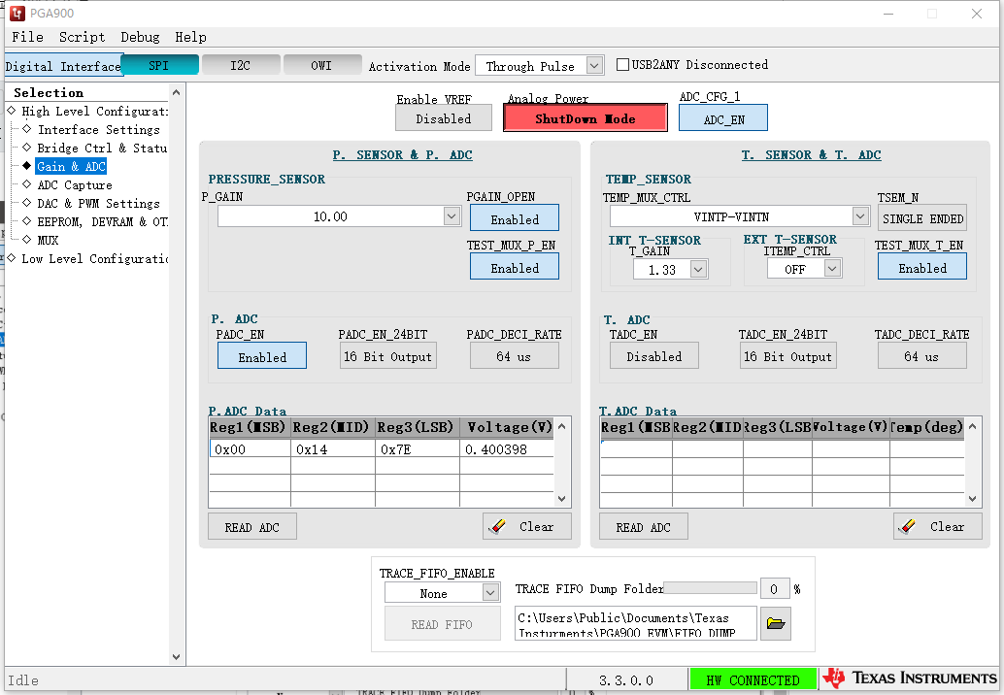Click TADC_DECI_RATE 64 us button
The width and height of the screenshot is (1004, 695).
pyautogui.click(x=922, y=356)
